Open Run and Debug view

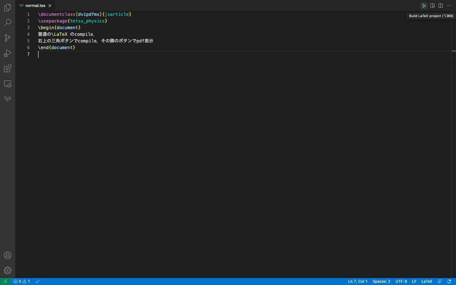(8, 53)
